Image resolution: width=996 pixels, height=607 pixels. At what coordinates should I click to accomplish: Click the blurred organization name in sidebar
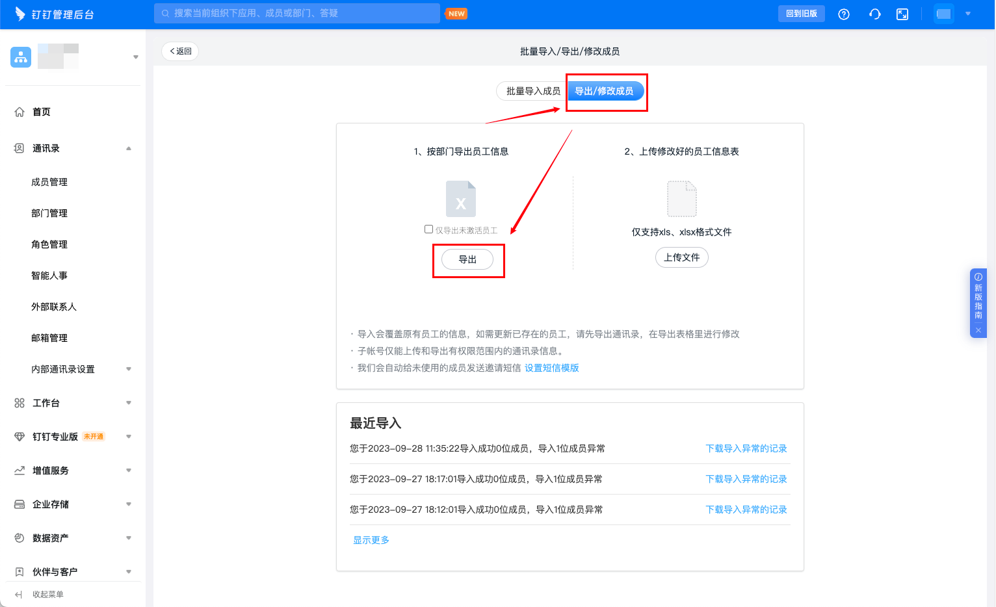(x=58, y=57)
